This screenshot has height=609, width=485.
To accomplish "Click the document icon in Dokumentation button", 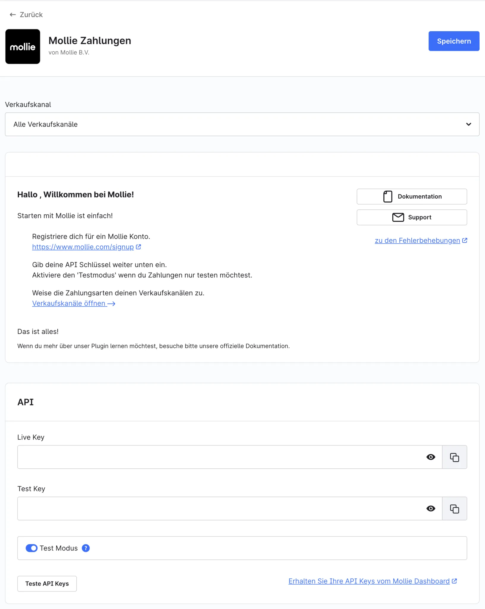I will (388, 197).
